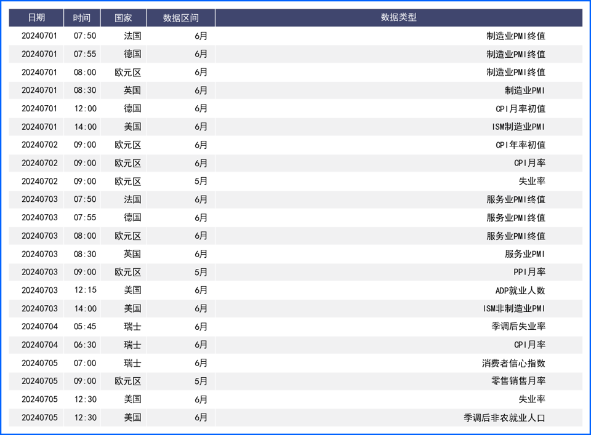The width and height of the screenshot is (591, 435).
Task: Select date 20240702 in the CPI年率初值 row
Action: [x=39, y=145]
